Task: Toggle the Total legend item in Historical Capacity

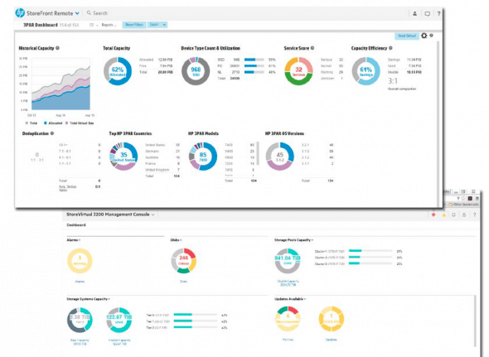Action: [x=31, y=123]
